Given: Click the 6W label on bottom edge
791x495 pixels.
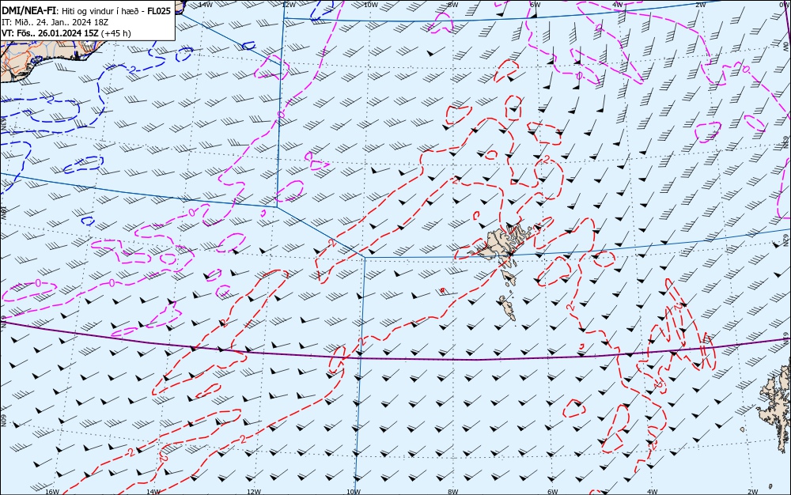Looking at the screenshot, I should [x=553, y=492].
